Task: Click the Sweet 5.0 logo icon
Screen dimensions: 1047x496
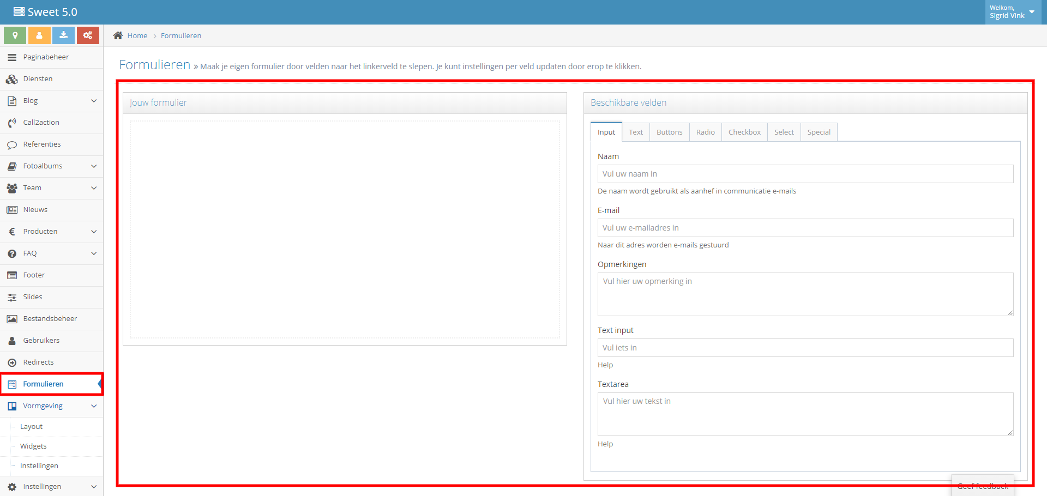Action: pyautogui.click(x=19, y=11)
